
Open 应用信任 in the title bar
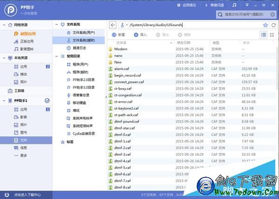point(186,5)
